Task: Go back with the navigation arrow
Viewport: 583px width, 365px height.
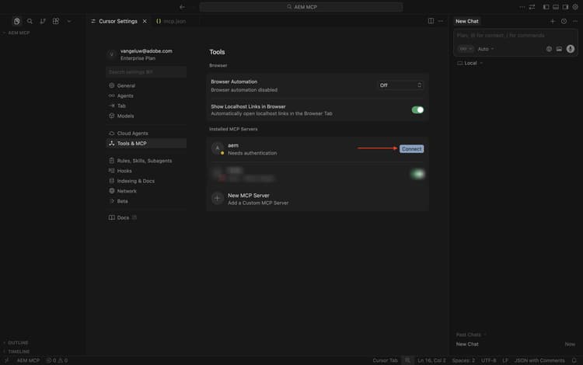Action: pyautogui.click(x=182, y=7)
